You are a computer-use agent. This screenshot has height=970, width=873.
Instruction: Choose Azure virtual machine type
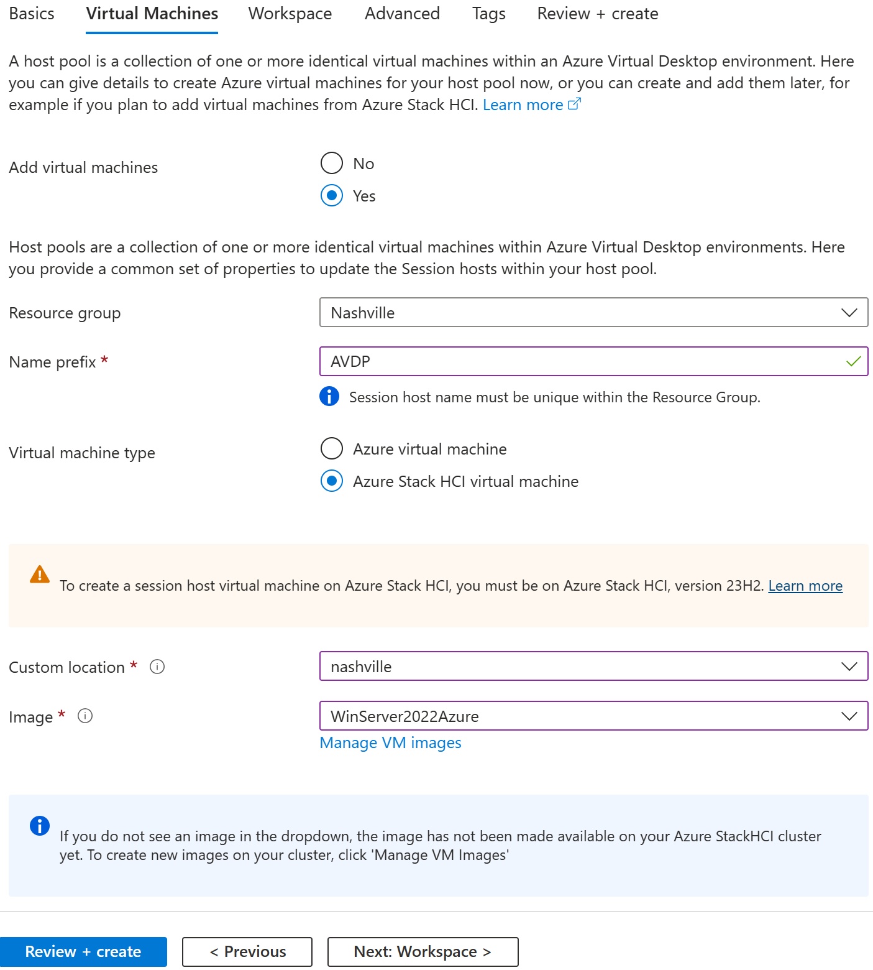click(332, 448)
